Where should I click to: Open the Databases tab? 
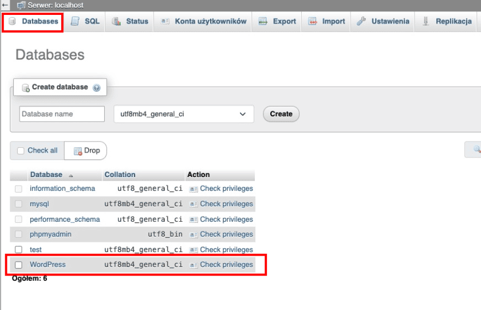pos(33,21)
